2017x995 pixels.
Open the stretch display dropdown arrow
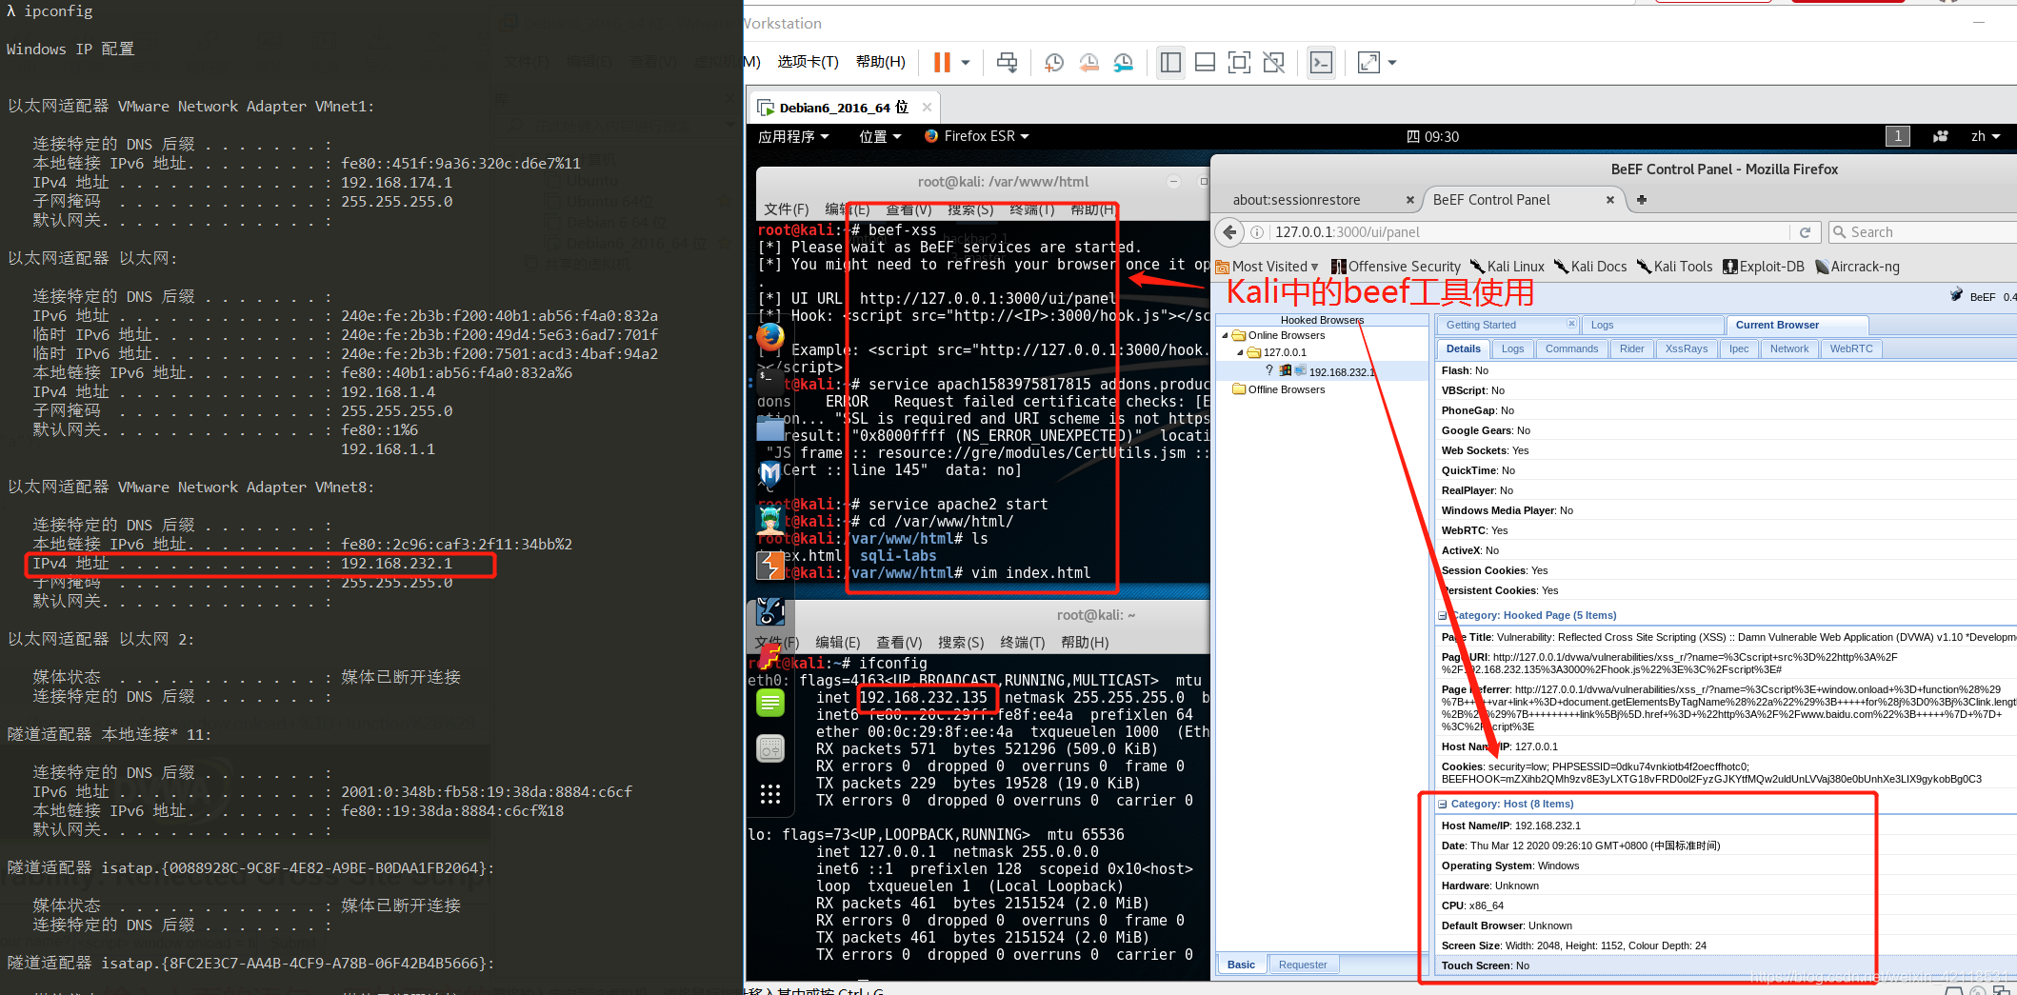coord(1392,63)
